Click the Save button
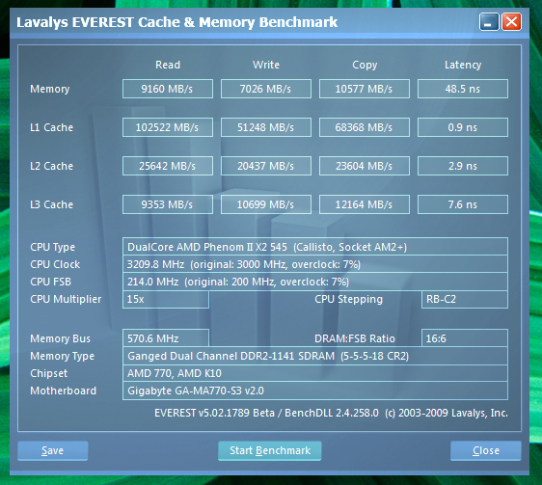Screen dimensions: 542x485 pos(52,450)
